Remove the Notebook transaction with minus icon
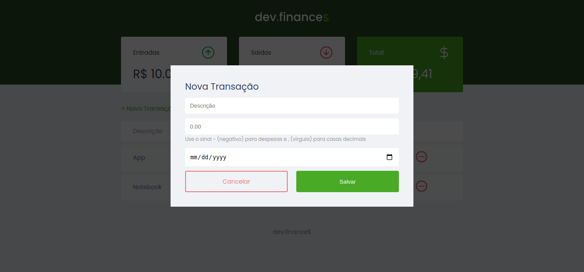The width and height of the screenshot is (584, 272). pyautogui.click(x=422, y=186)
